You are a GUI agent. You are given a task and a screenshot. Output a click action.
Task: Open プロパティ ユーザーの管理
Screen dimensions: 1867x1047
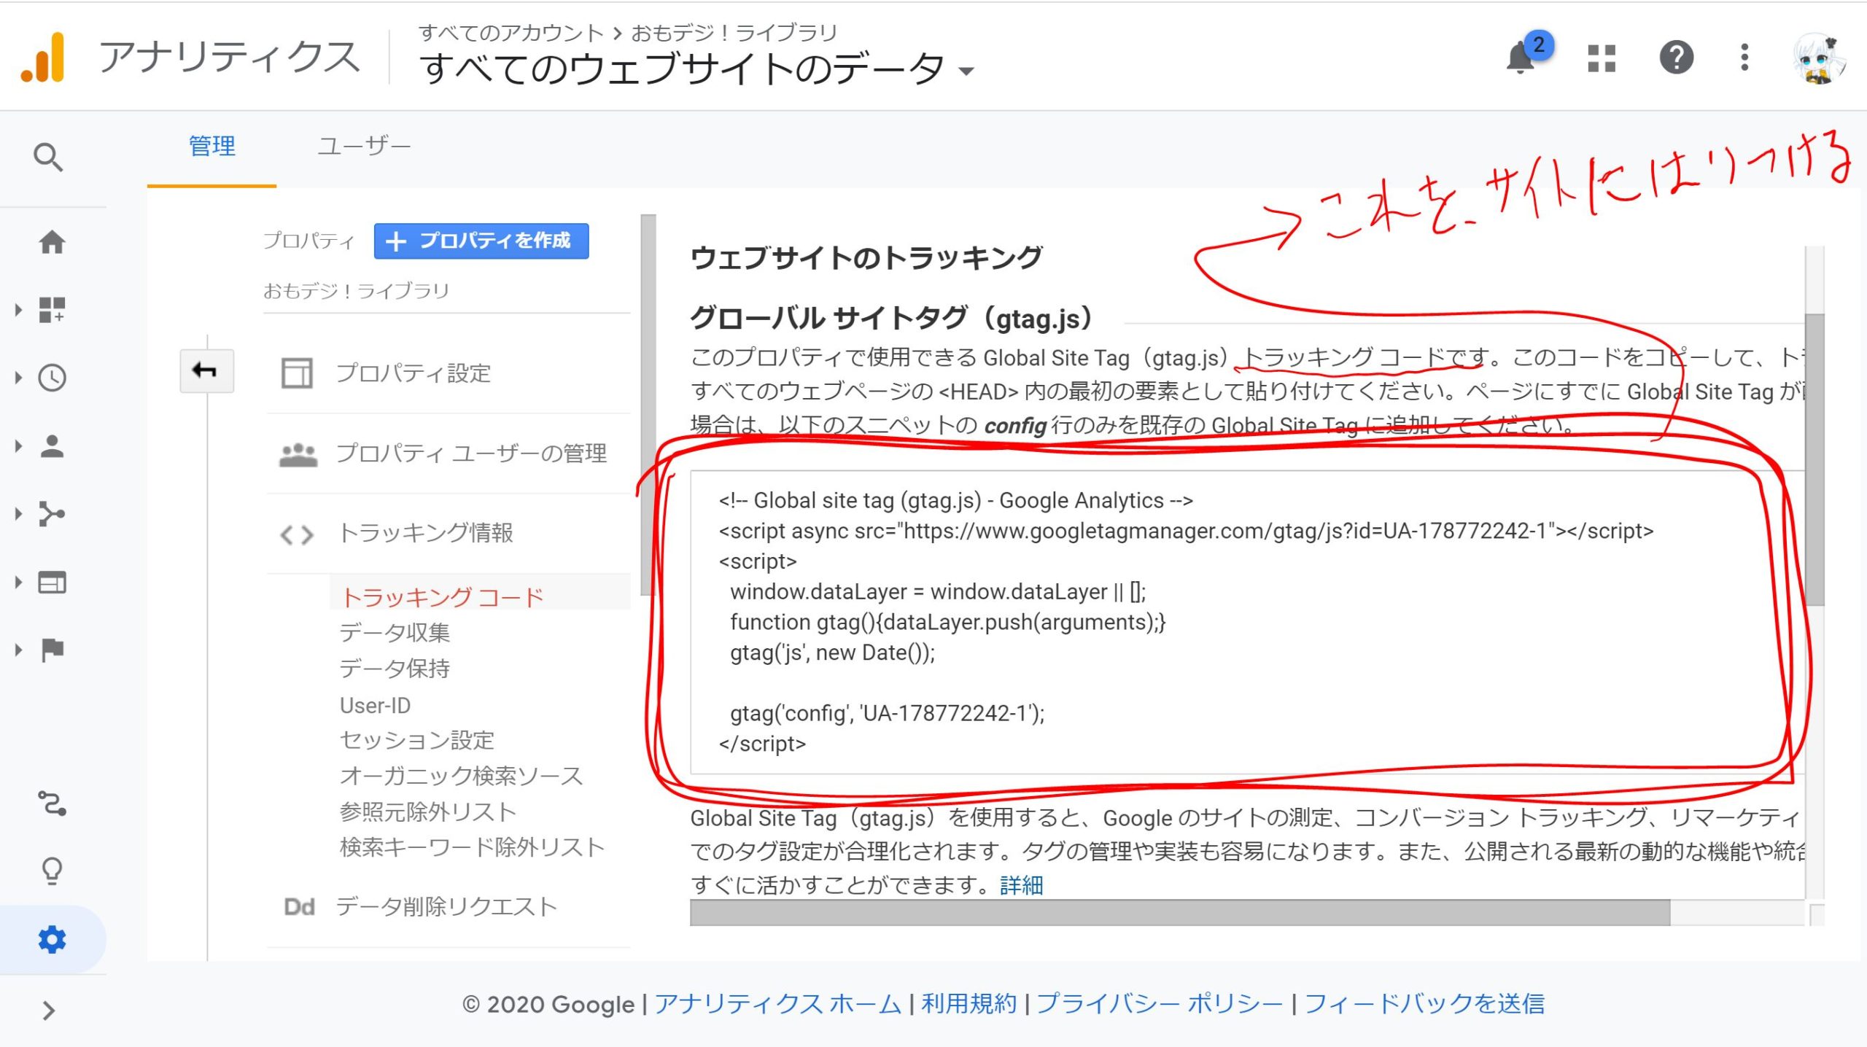point(470,454)
